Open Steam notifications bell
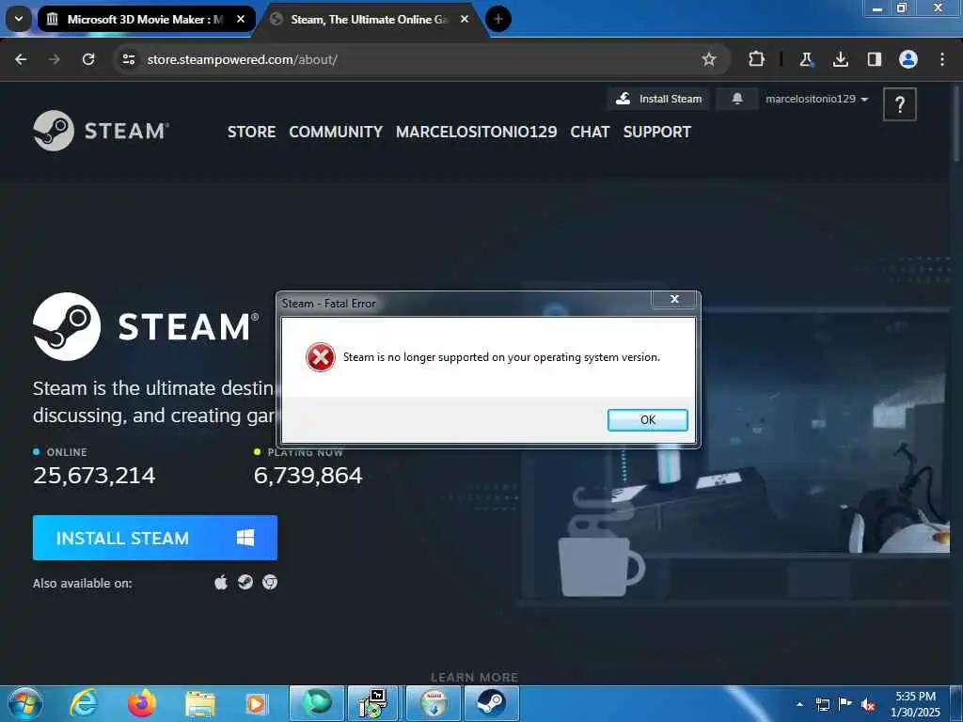Screen dimensions: 963x722 [737, 98]
